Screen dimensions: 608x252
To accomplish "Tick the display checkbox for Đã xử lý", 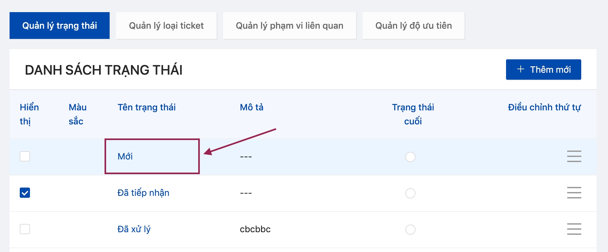I will [25, 229].
